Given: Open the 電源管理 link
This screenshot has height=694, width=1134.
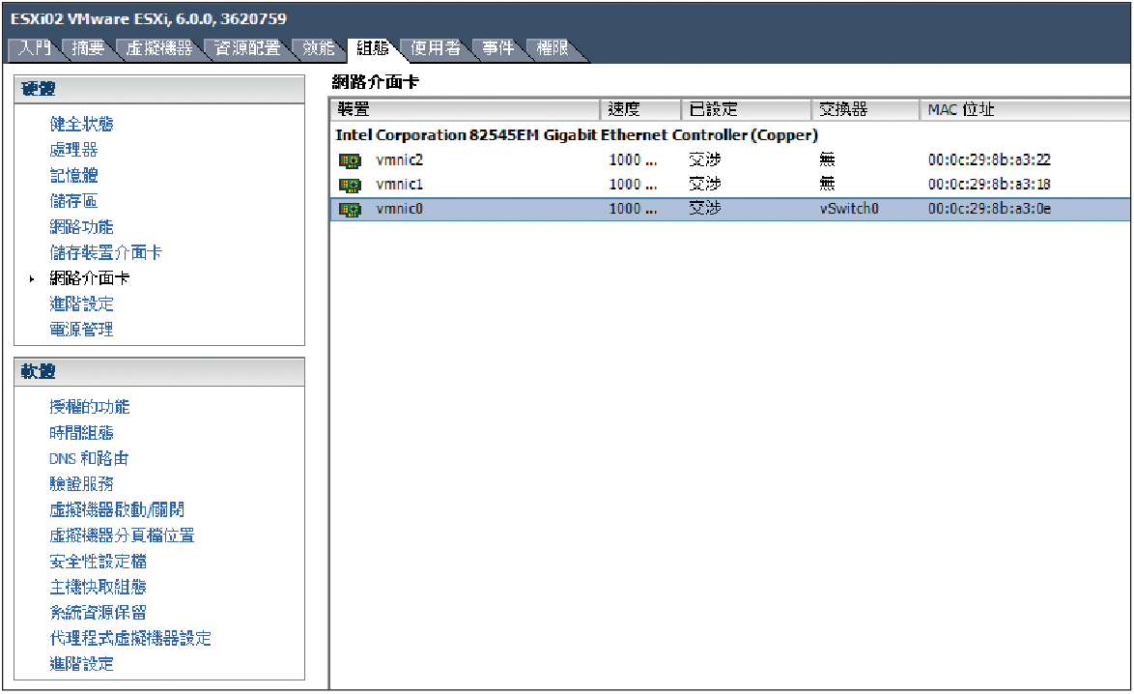Looking at the screenshot, I should [x=82, y=330].
